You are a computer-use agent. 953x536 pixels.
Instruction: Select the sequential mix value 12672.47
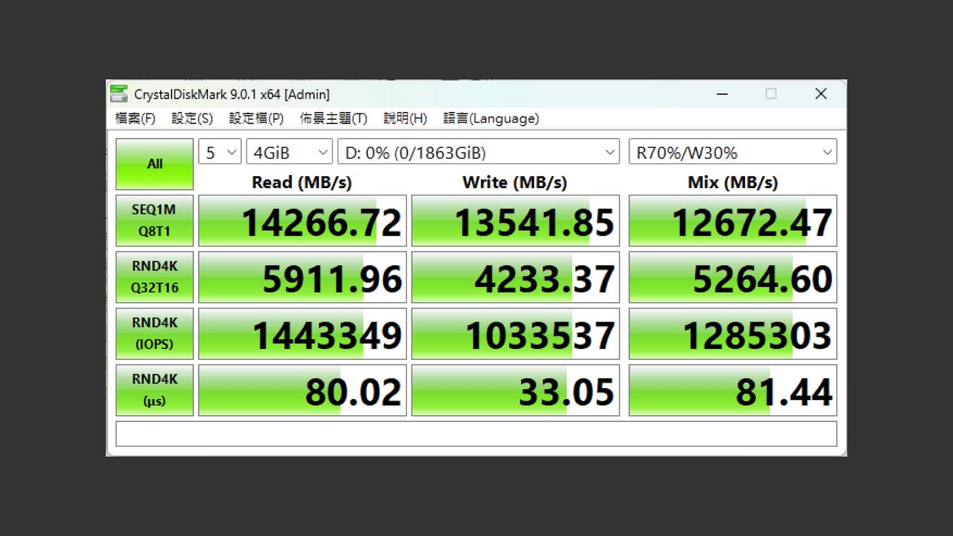point(733,221)
